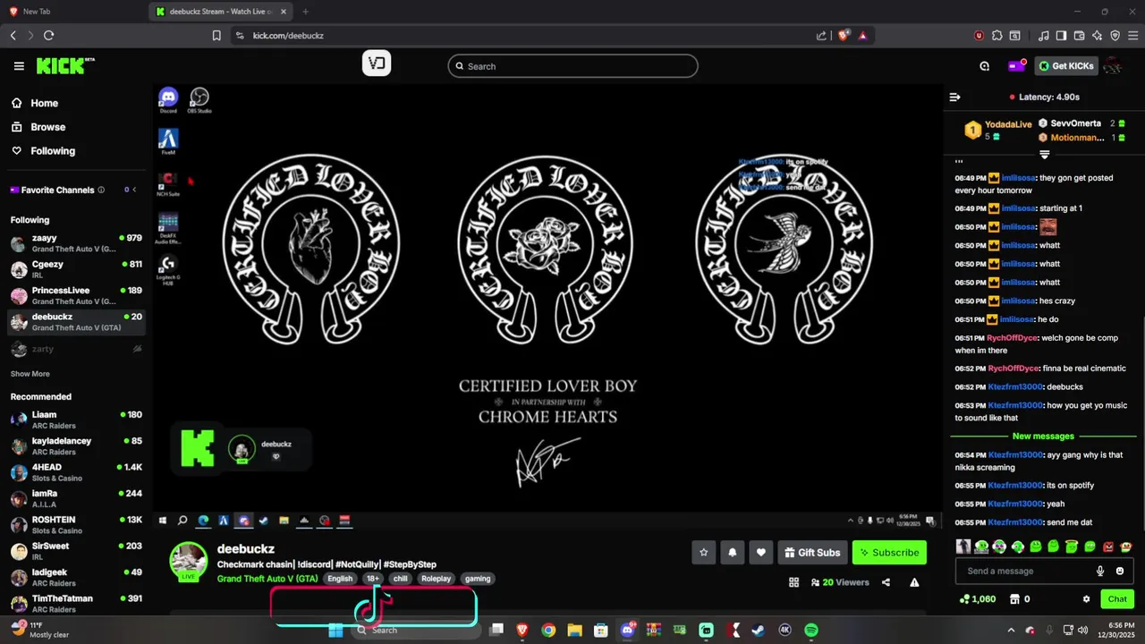Open the browser main menu
Screen dimensions: 1145x644
[x=1132, y=36]
